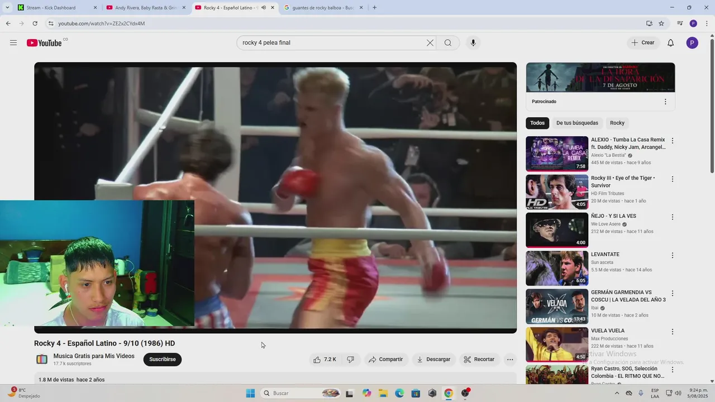Close the guantes de rocky balboa tab

click(x=361, y=8)
